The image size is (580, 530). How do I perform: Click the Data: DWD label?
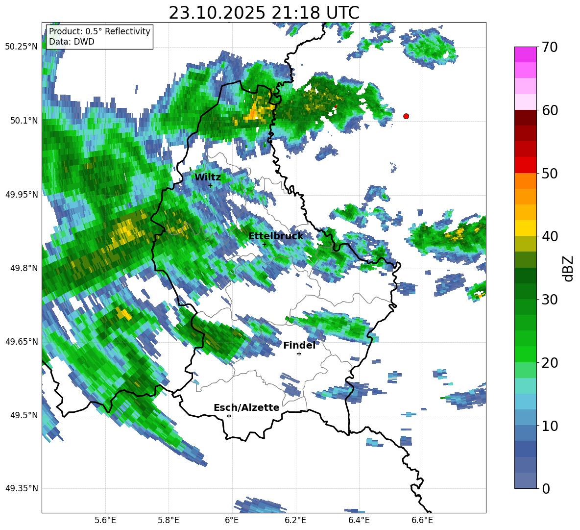(x=72, y=42)
